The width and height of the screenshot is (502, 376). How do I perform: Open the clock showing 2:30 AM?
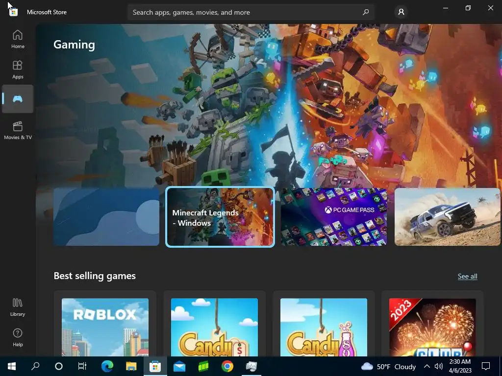point(460,366)
